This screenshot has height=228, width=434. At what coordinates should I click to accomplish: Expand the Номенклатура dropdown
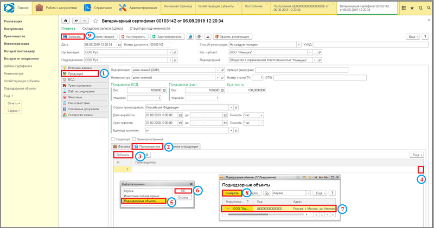coord(218,78)
